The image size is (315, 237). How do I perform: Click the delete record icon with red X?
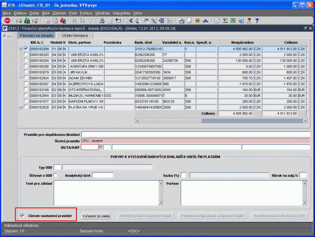pyautogui.click(x=35, y=20)
